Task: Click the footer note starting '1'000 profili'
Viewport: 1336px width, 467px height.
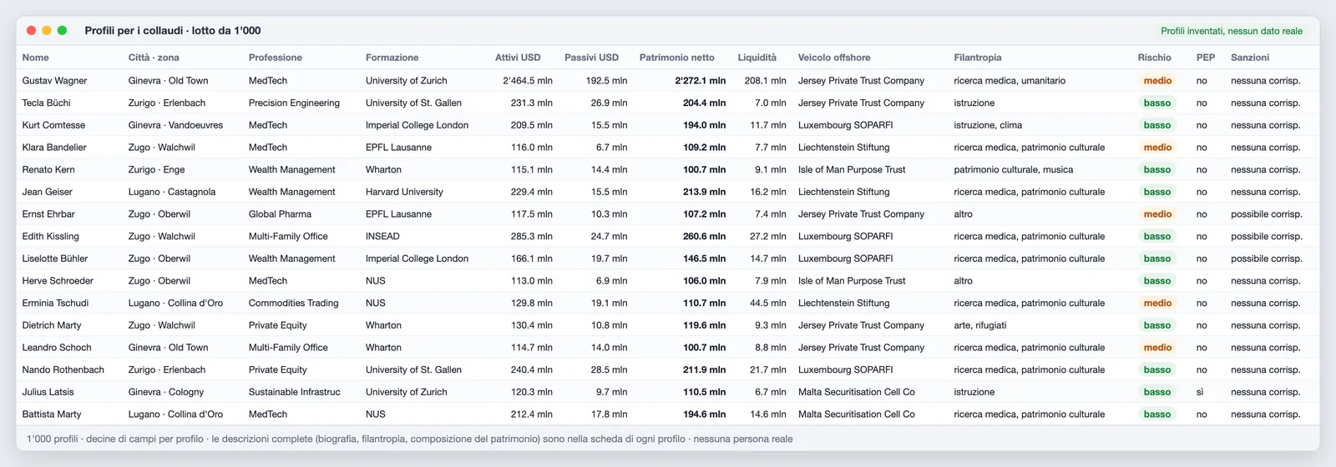Action: coord(410,439)
